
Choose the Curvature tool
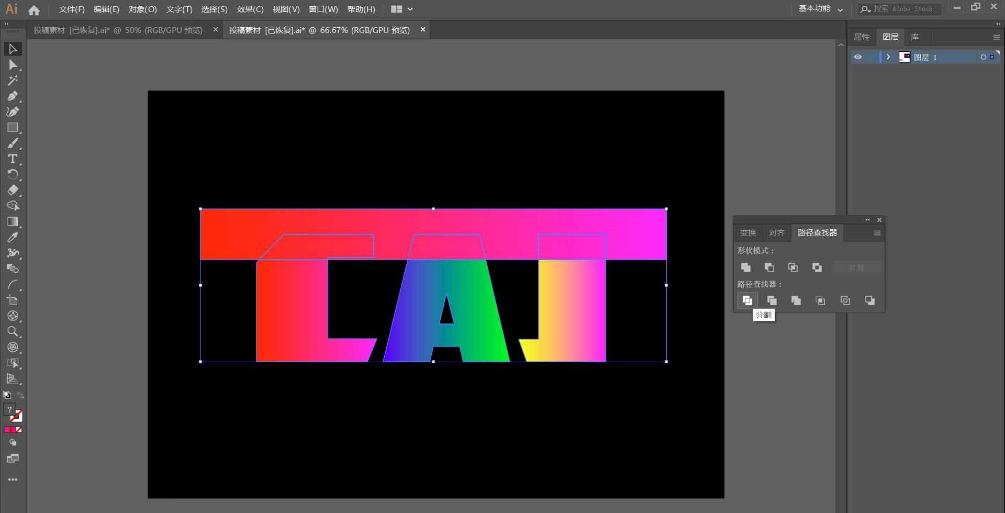[13, 111]
